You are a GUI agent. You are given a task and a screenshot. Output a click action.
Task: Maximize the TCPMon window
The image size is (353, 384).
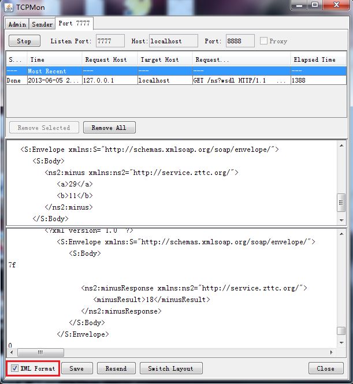315,5
